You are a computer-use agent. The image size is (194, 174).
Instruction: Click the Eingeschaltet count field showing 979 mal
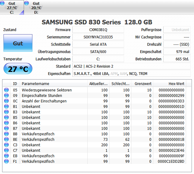tap(177, 52)
